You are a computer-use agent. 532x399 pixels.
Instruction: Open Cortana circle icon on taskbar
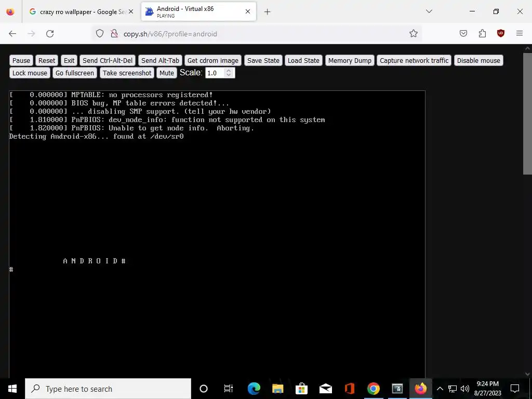(204, 389)
